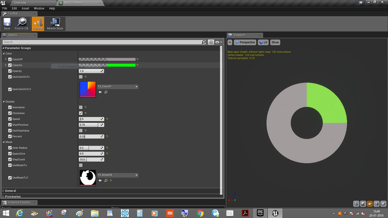Screen dimensions: 388x218
Task: Uncheck the ColorOn parameter override
Action: [10, 65]
